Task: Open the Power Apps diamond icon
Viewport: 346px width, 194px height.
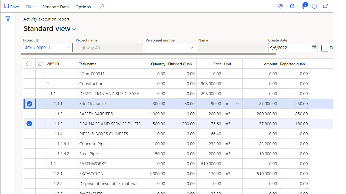Action: tap(281, 6)
